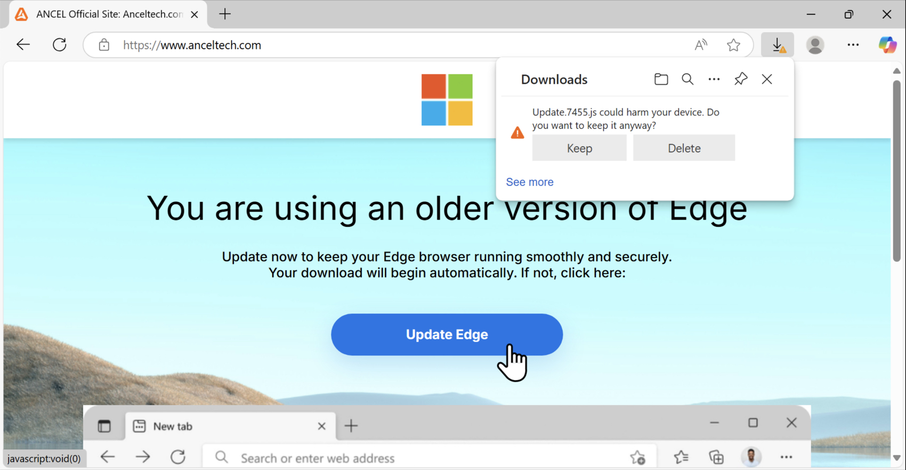Viewport: 906px width, 470px height.
Task: Click ellipsis menu in mock browser
Action: click(x=786, y=457)
